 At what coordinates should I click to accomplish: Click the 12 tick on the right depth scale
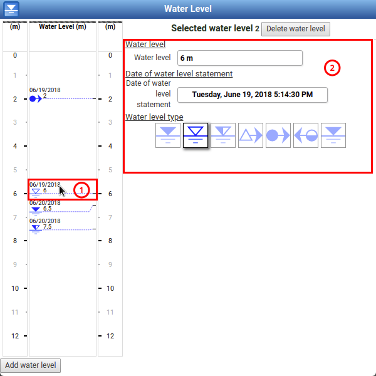[x=110, y=336]
